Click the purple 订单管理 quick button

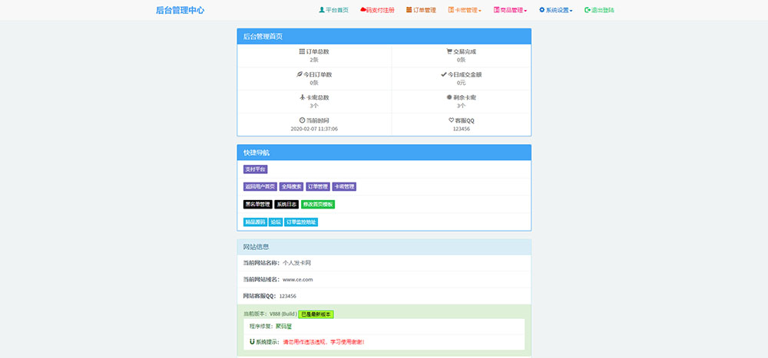point(318,187)
